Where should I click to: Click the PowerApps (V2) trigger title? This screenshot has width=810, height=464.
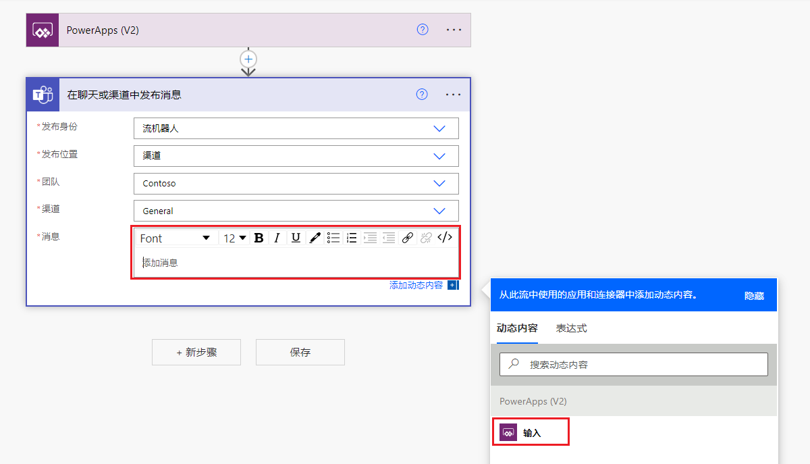point(103,30)
